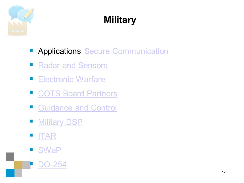
Task: Open the Guidance and Control link
Action: [77, 108]
